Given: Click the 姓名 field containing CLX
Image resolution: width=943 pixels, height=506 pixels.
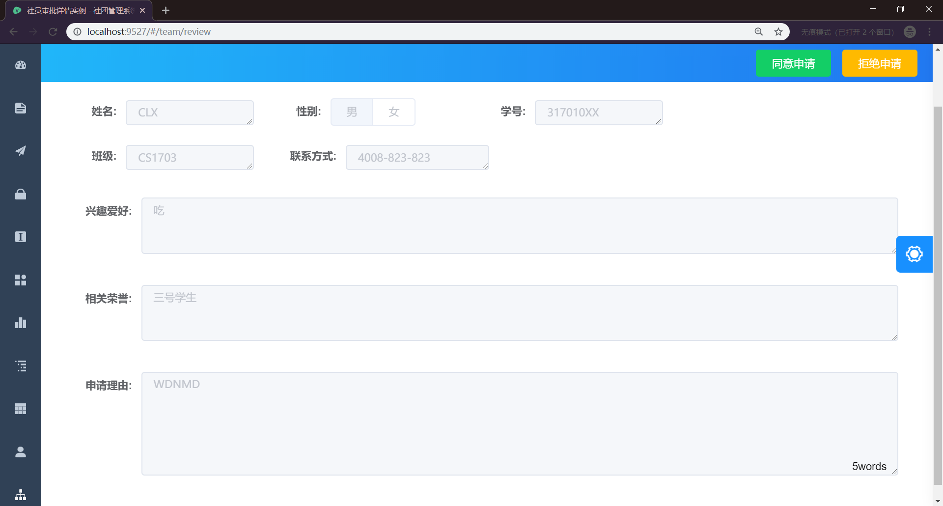Looking at the screenshot, I should pos(190,112).
